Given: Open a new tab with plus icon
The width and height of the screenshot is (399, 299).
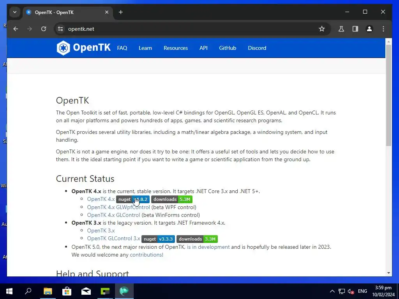Looking at the screenshot, I should (x=121, y=12).
